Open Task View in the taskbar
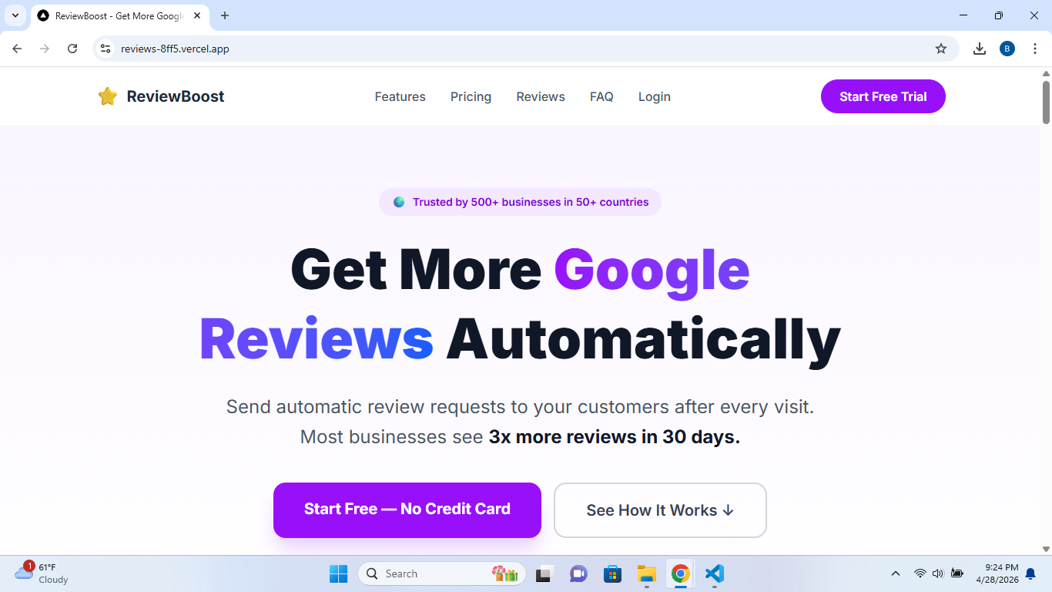Viewport: 1052px width, 592px height. 545,573
